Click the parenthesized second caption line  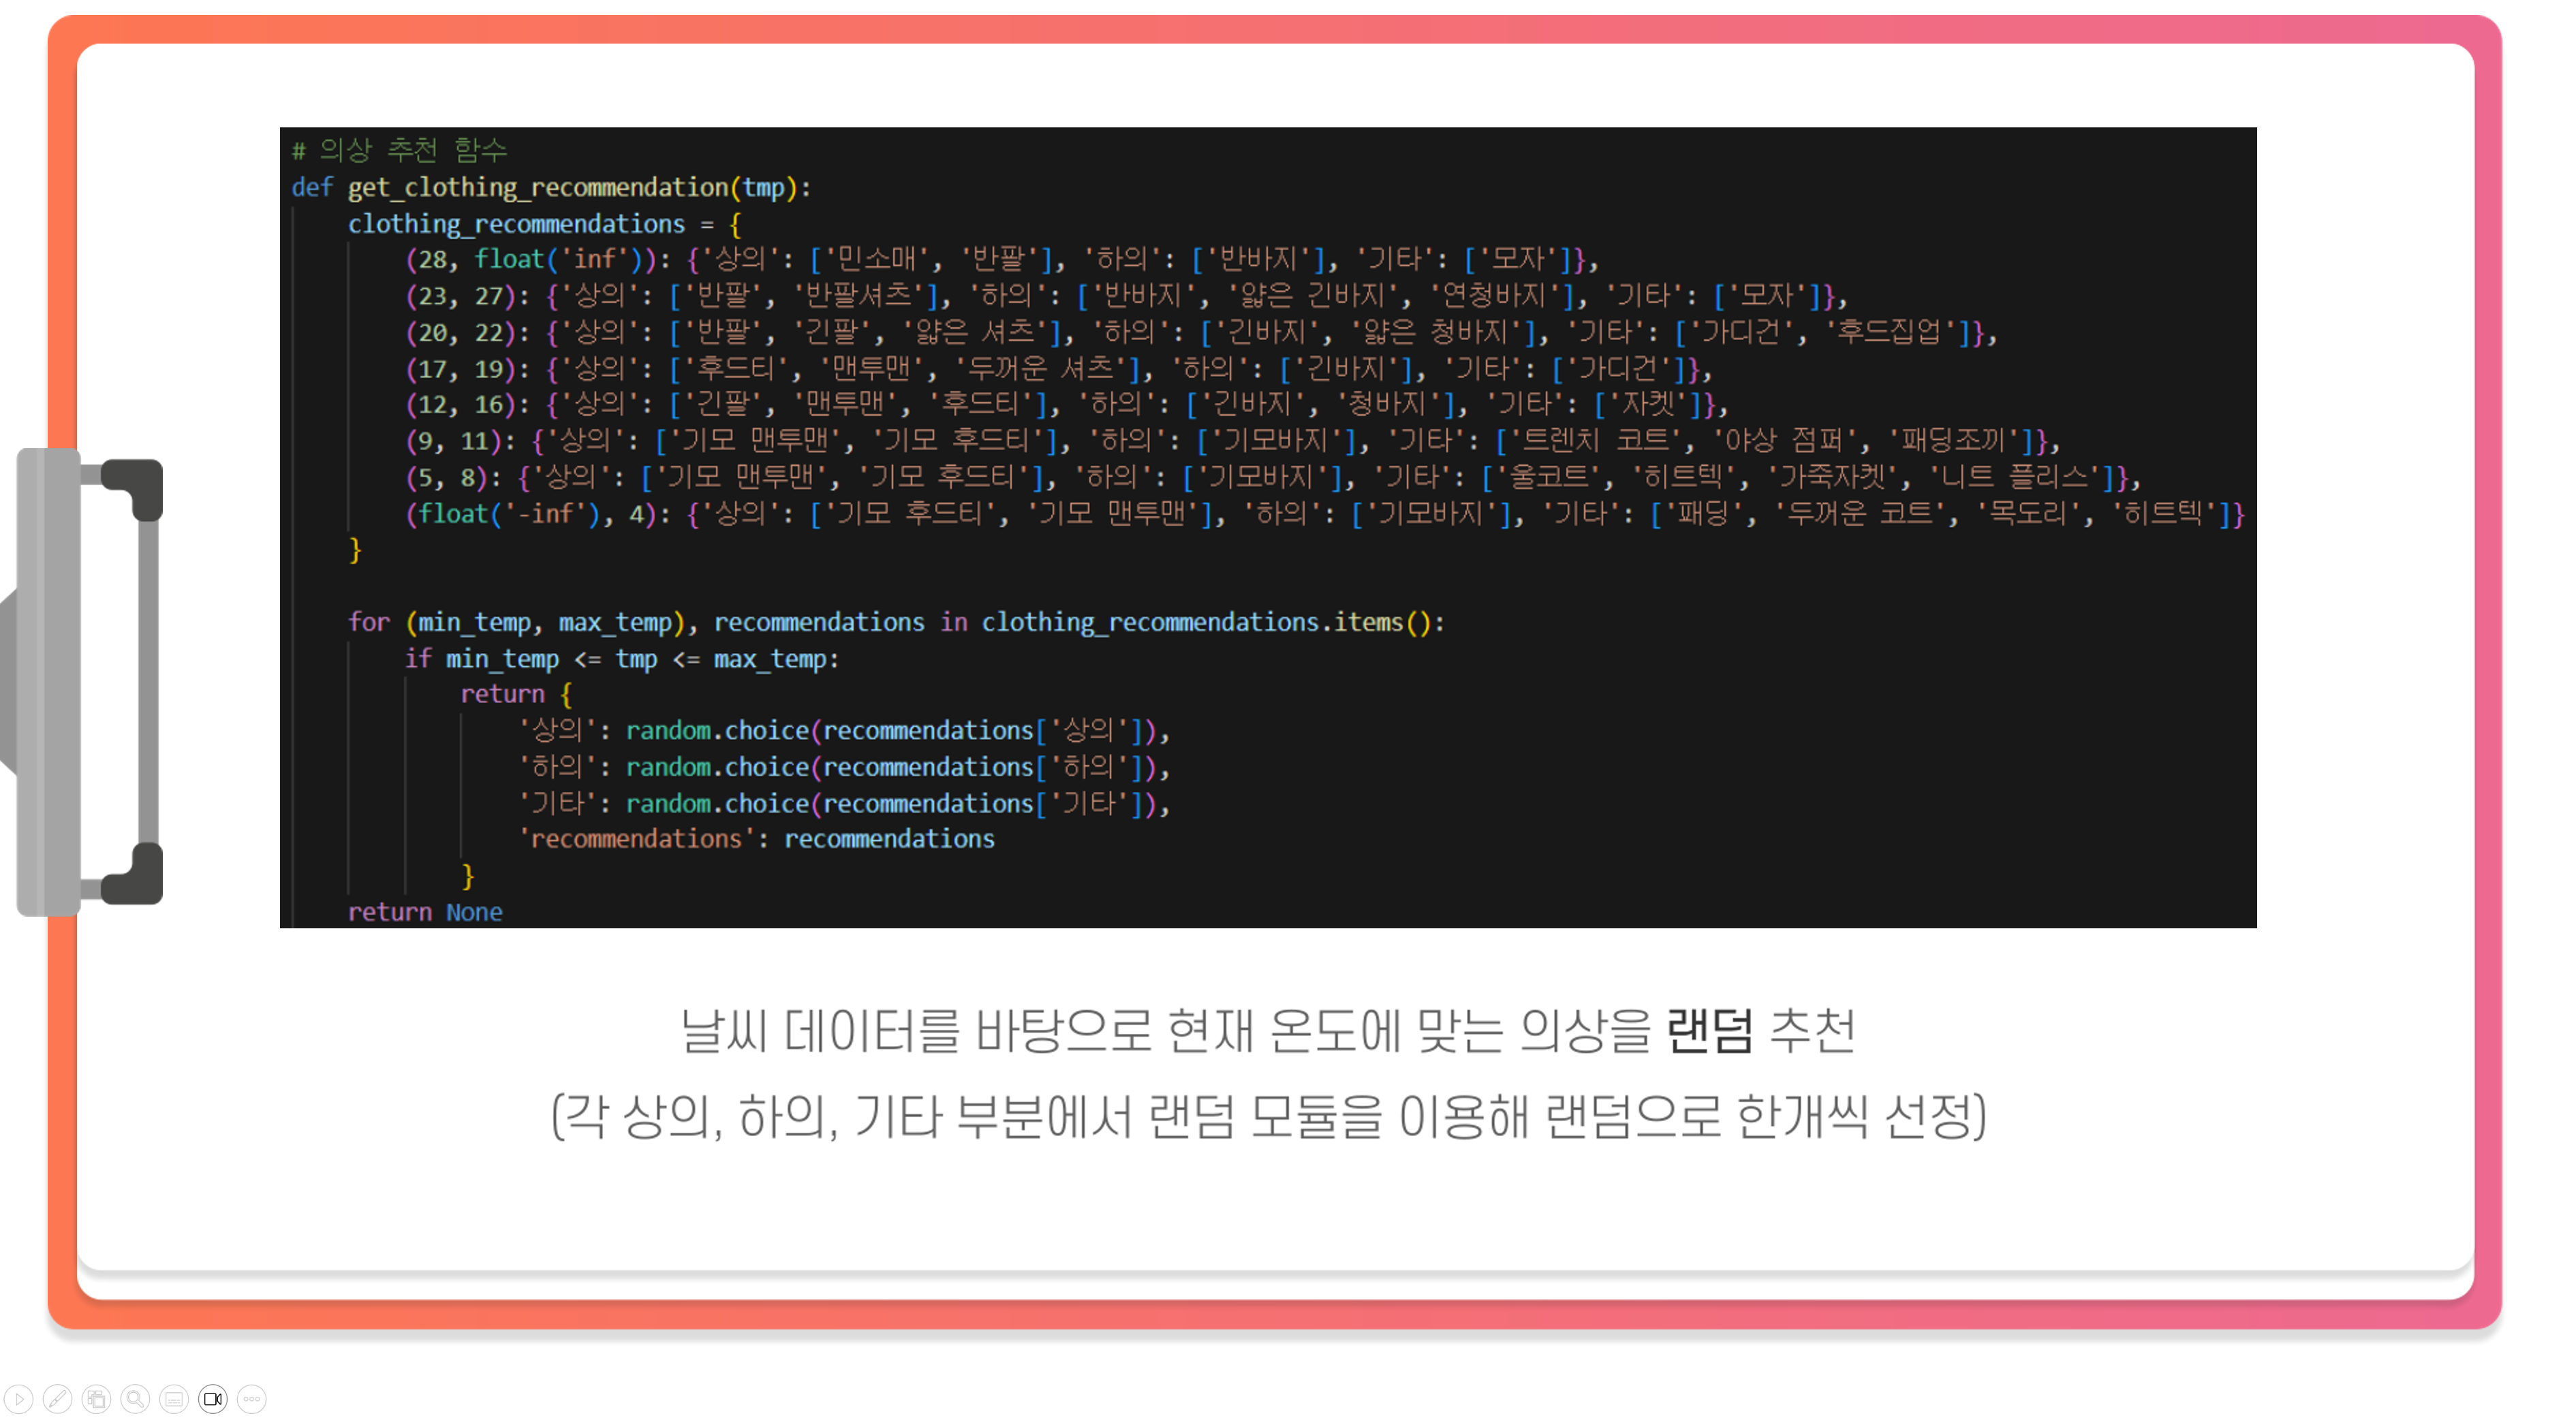pos(1268,1116)
